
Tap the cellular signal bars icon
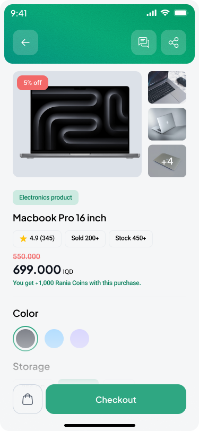pos(151,13)
